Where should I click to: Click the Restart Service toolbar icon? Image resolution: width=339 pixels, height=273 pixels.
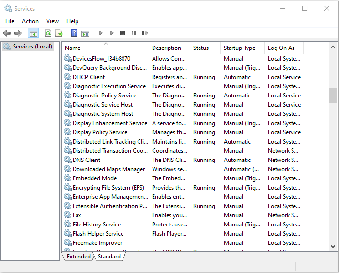click(x=145, y=33)
